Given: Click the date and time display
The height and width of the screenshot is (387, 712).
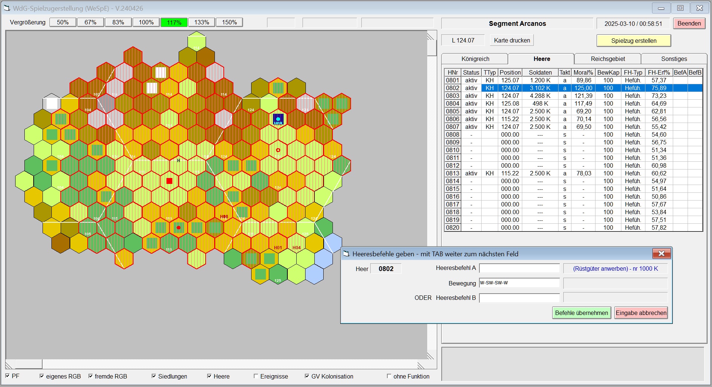Looking at the screenshot, I should [633, 23].
